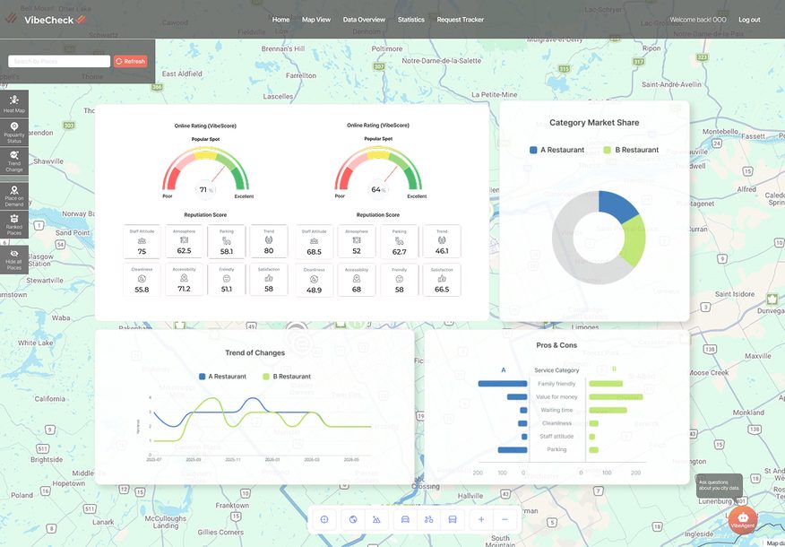785x547 pixels.
Task: Select Staff Attitude card showing 68.5
Action: pos(314,242)
